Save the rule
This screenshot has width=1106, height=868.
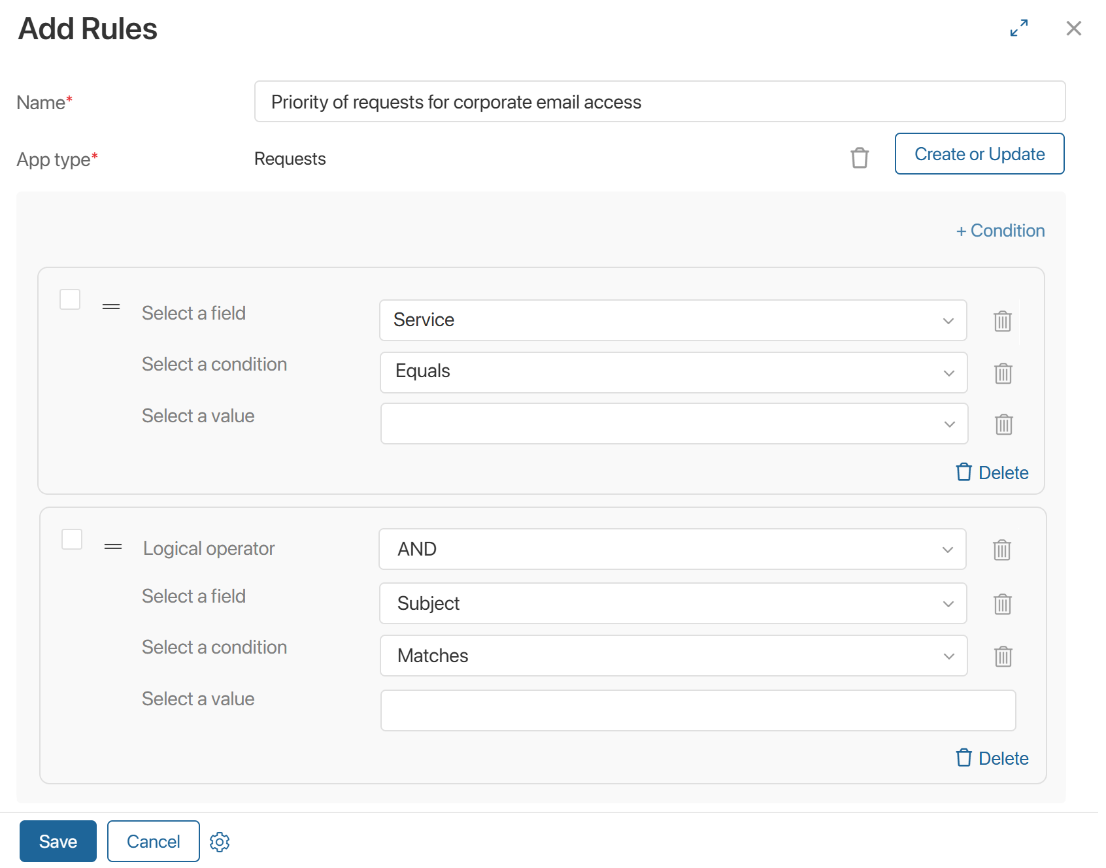click(58, 841)
